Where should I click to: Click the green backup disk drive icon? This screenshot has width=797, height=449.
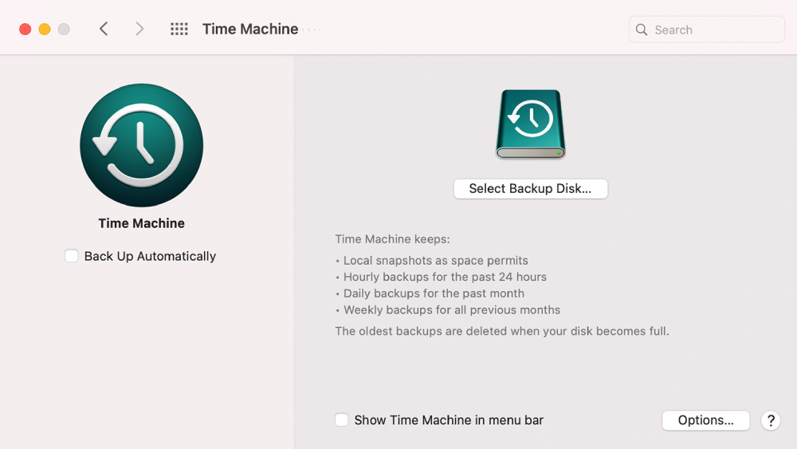point(530,124)
